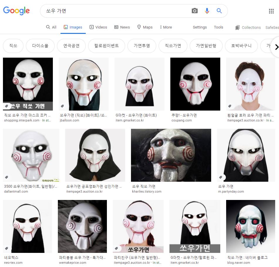
Task: Click product tag icon on neo-tex thumbnail
Action: 6,248
